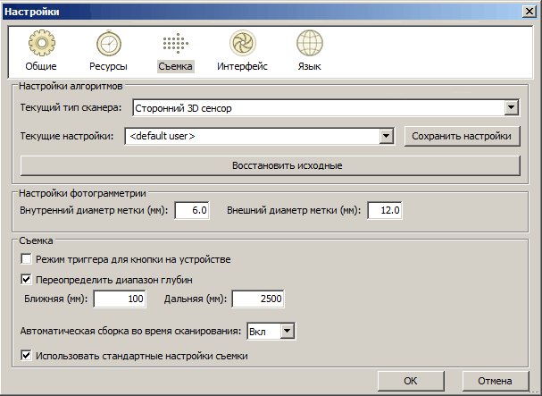
Task: Click the Текущий тип сканера label
Action: click(x=71, y=107)
